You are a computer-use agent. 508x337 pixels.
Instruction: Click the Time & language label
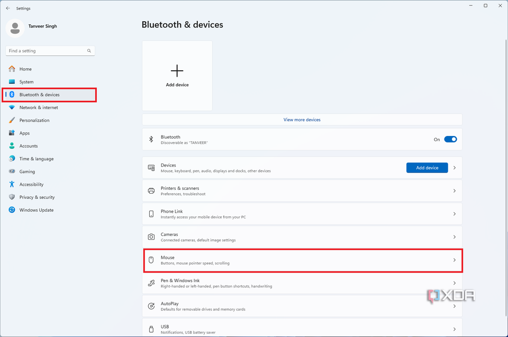point(37,159)
